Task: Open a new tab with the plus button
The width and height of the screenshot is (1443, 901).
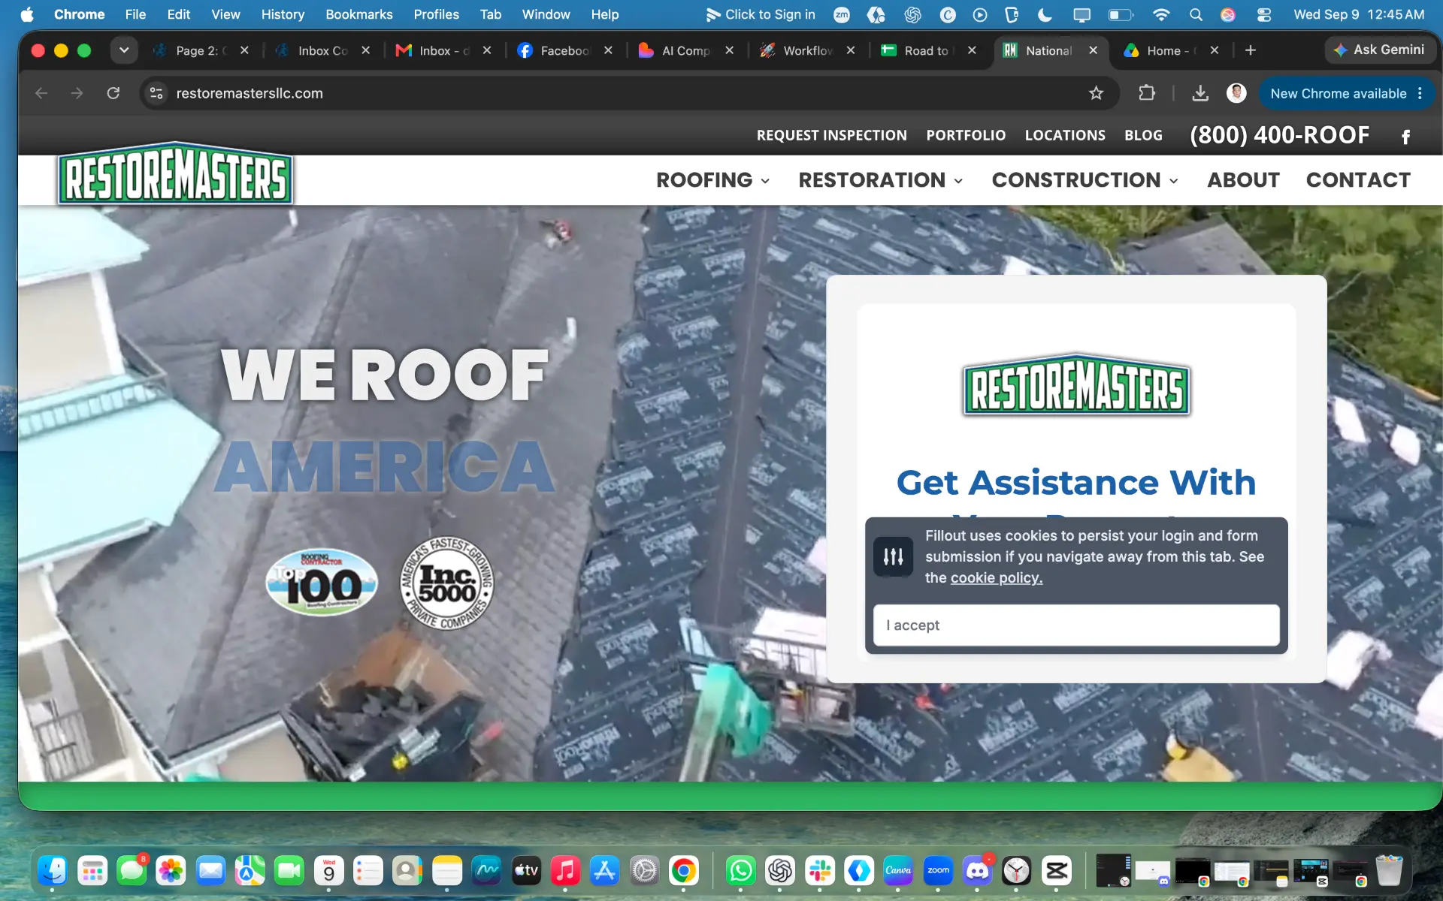Action: click(x=1251, y=50)
